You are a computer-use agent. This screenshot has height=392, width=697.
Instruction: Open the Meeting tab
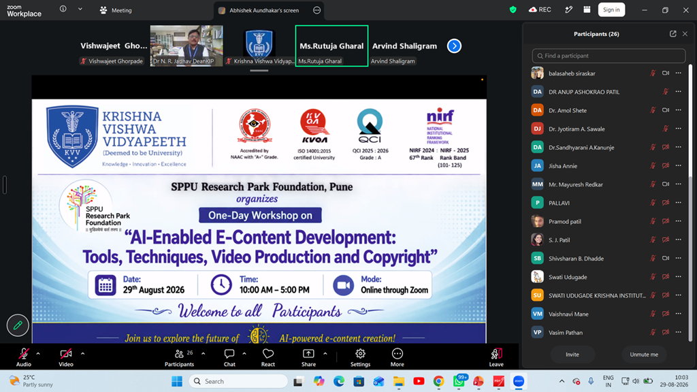point(116,10)
